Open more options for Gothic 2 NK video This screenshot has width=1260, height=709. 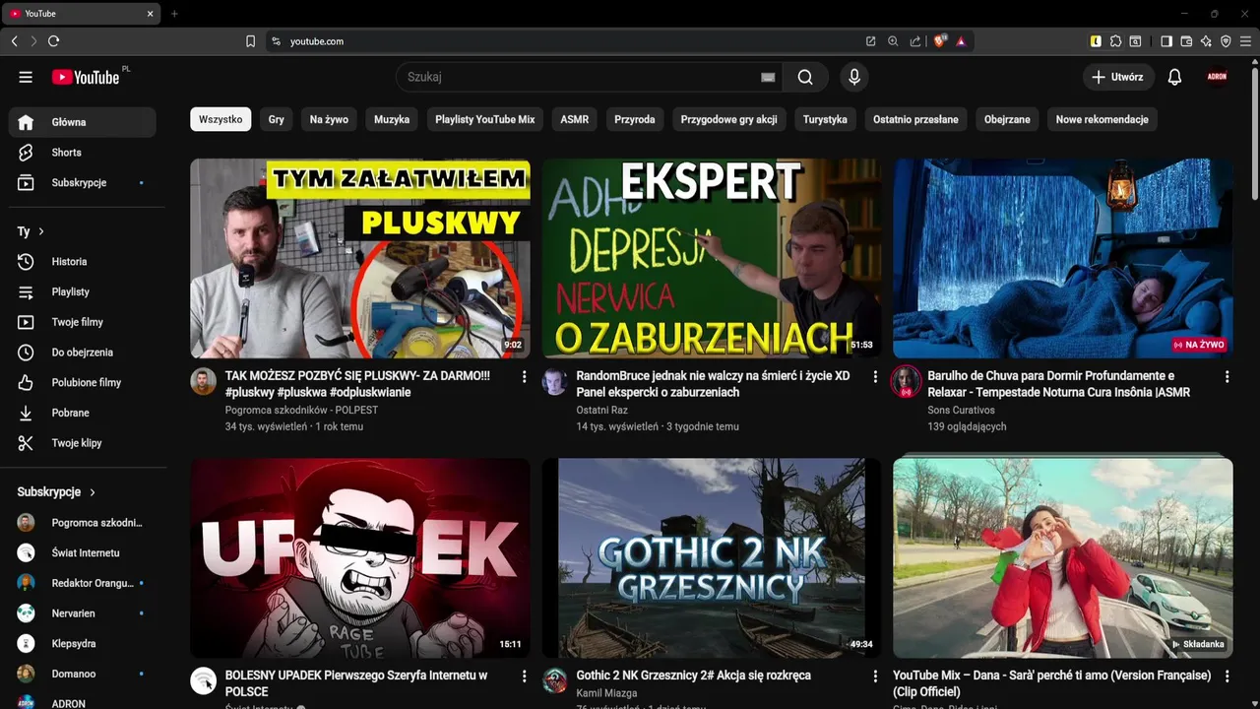[875, 677]
